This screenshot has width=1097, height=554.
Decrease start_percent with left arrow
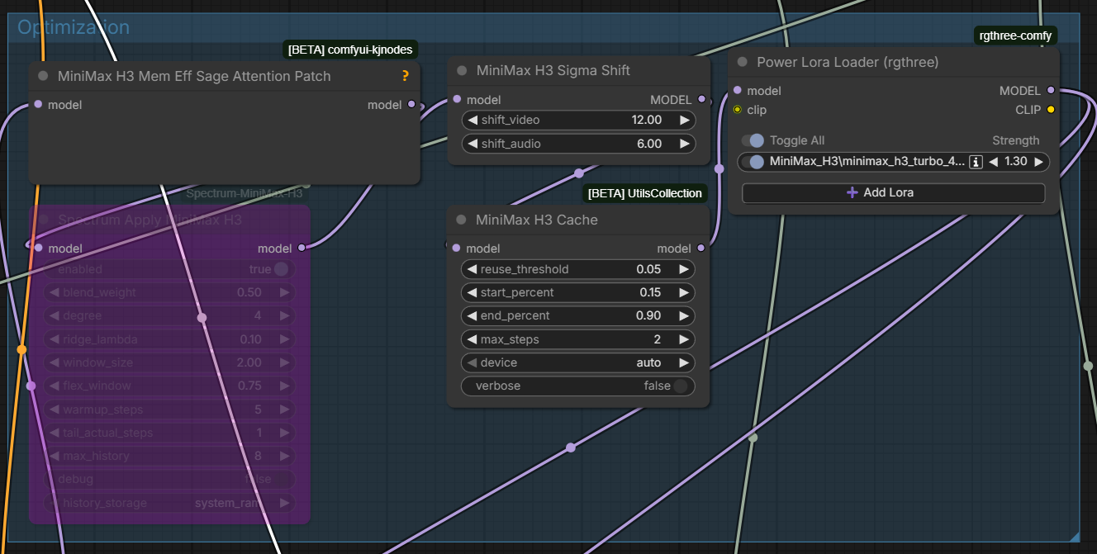click(x=473, y=292)
